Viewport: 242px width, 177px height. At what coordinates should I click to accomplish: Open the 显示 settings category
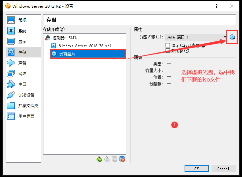[23, 41]
